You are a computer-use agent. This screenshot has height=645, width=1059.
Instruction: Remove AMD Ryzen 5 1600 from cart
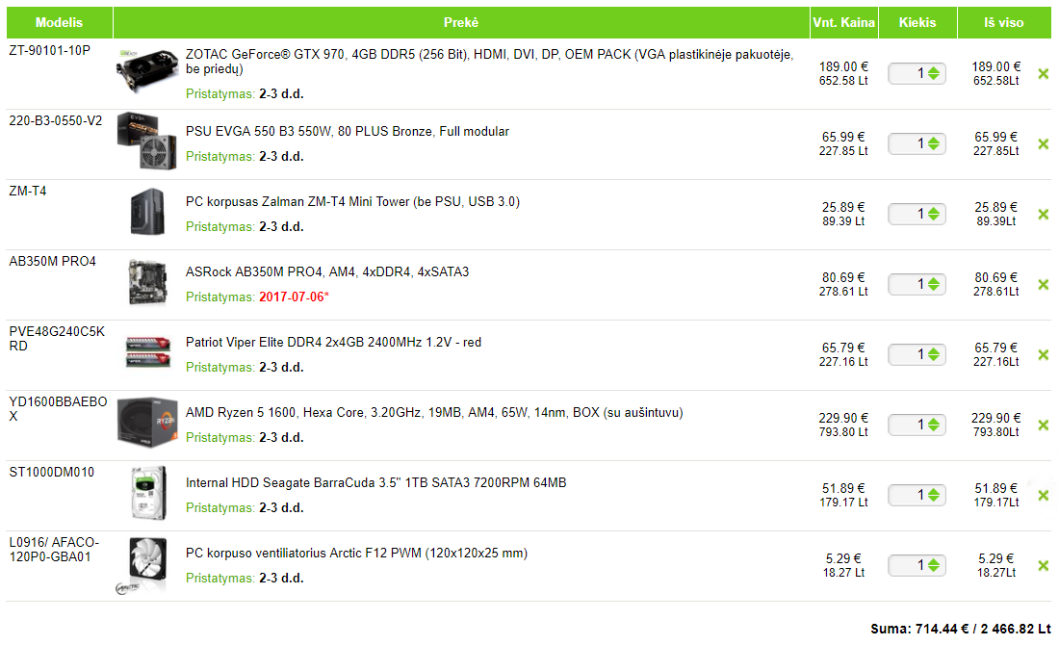pos(1044,425)
